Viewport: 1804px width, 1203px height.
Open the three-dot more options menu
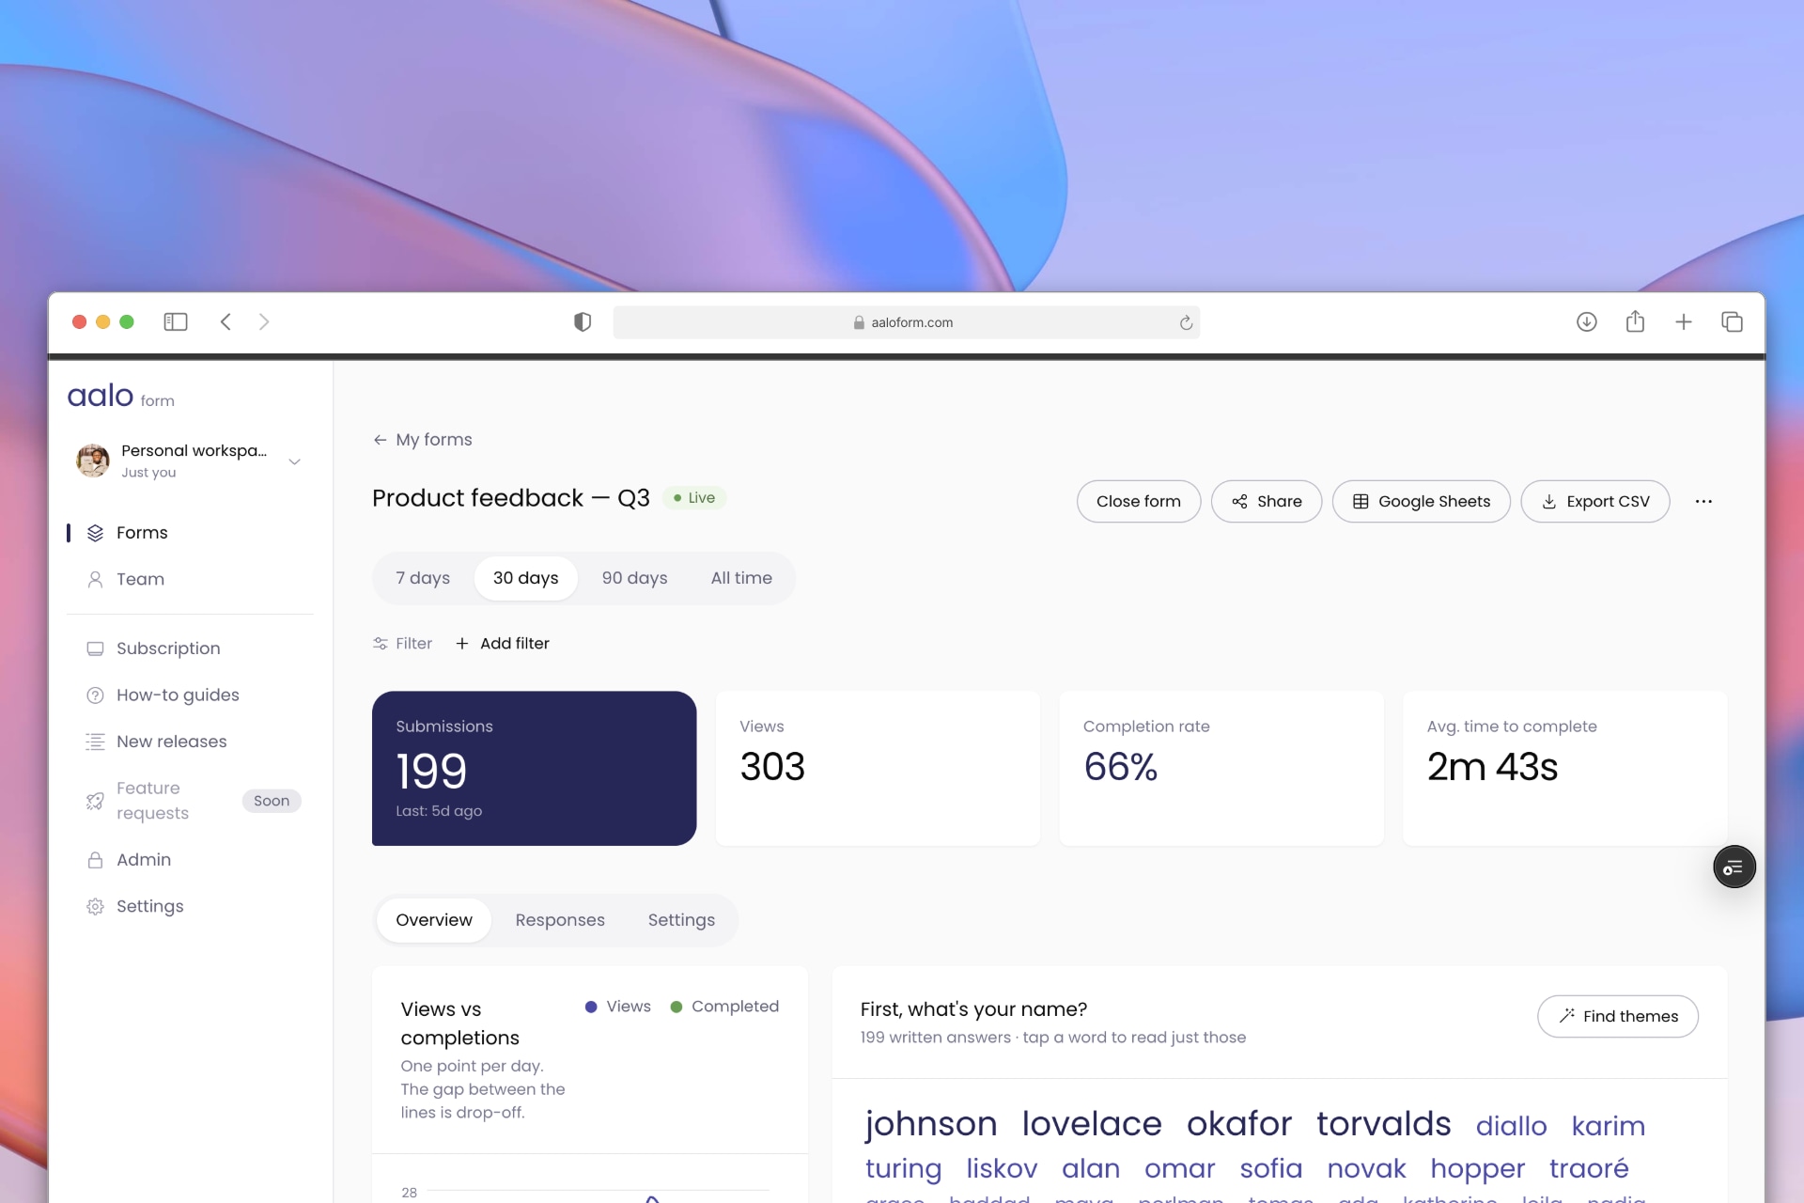coord(1703,502)
